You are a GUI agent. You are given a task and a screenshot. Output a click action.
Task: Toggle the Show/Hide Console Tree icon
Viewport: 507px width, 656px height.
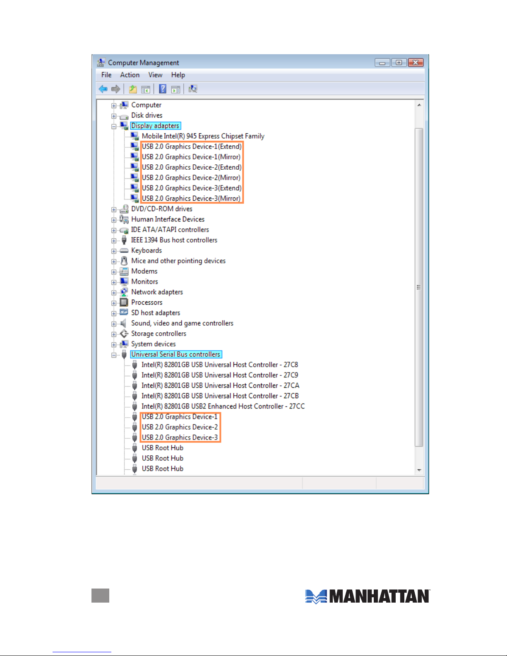pyautogui.click(x=146, y=89)
